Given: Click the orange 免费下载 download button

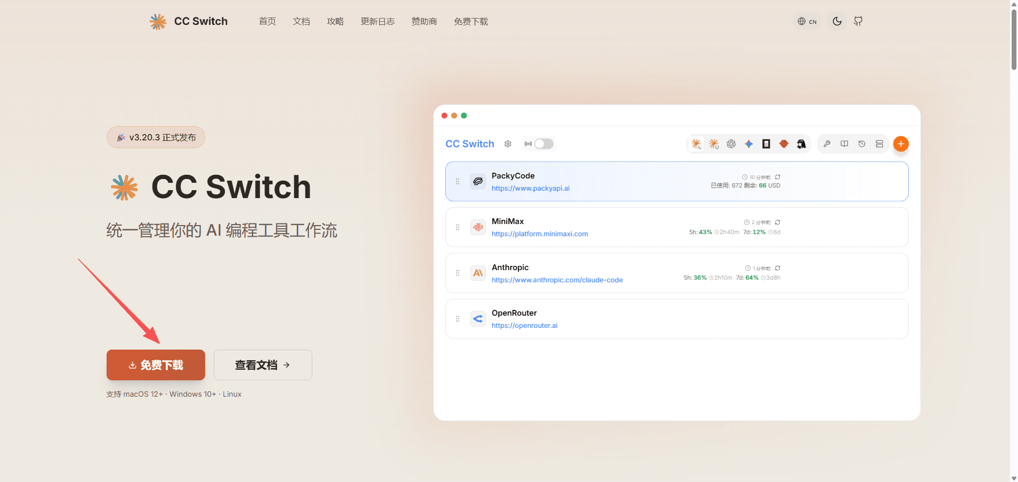Looking at the screenshot, I should coord(156,365).
